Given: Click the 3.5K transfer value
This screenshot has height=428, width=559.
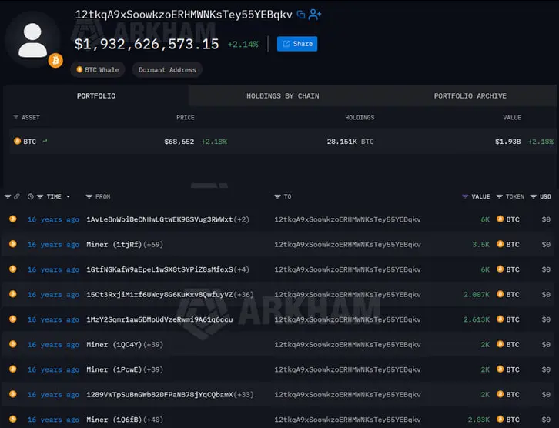Looking at the screenshot, I should [481, 245].
